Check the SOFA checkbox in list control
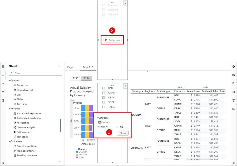237x166 pixels. 103,102
